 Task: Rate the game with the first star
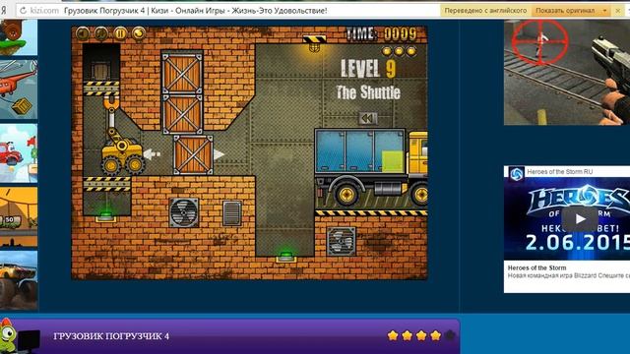[393, 335]
